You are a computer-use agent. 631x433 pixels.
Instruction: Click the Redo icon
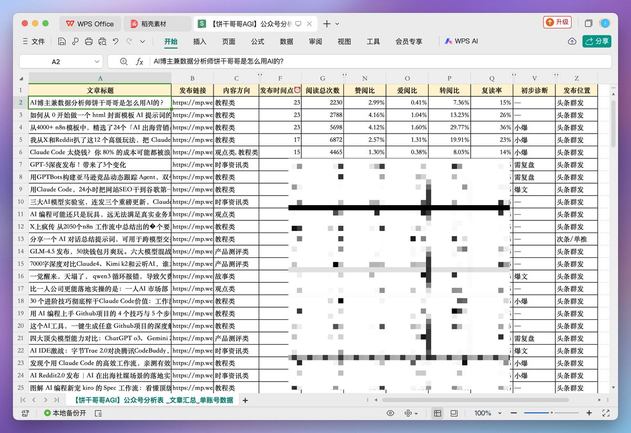tap(129, 42)
